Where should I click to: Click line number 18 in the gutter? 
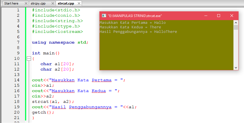pyautogui.click(x=17, y=101)
